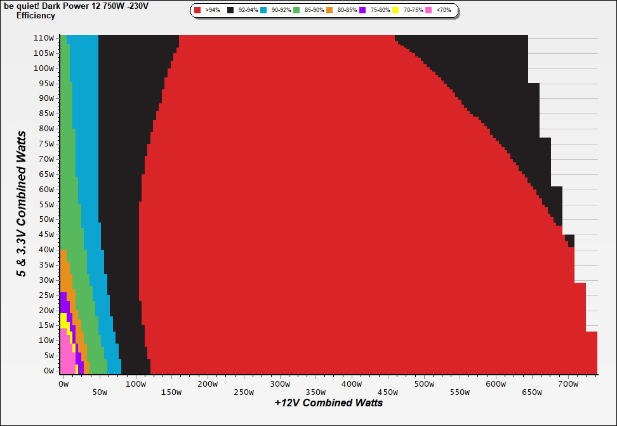Click the '500W' x-axis label
Image resolution: width=617 pixels, height=426 pixels.
pyautogui.click(x=424, y=384)
